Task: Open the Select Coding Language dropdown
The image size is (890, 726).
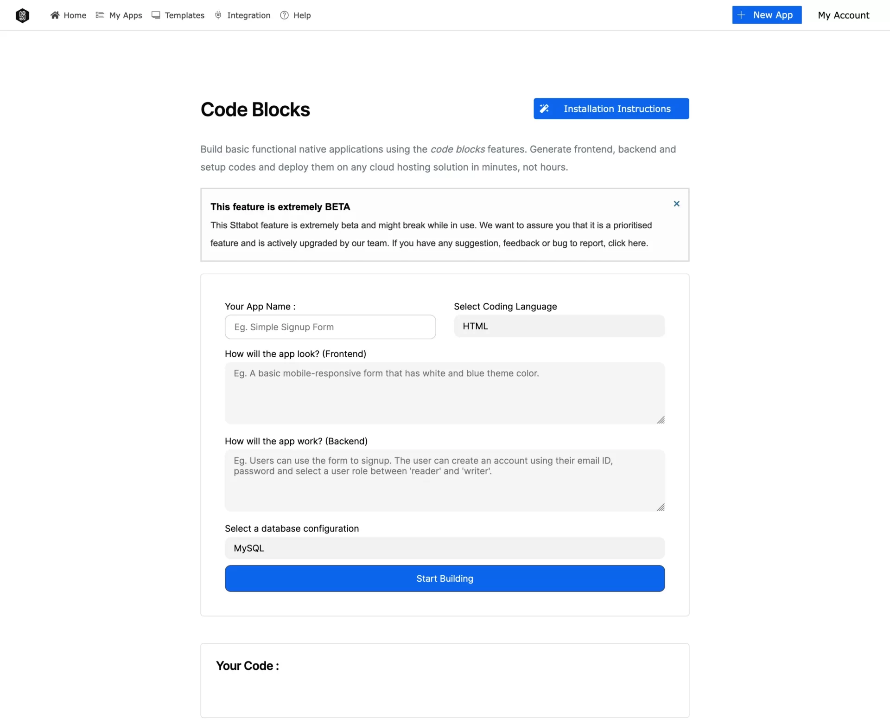Action: pyautogui.click(x=559, y=326)
